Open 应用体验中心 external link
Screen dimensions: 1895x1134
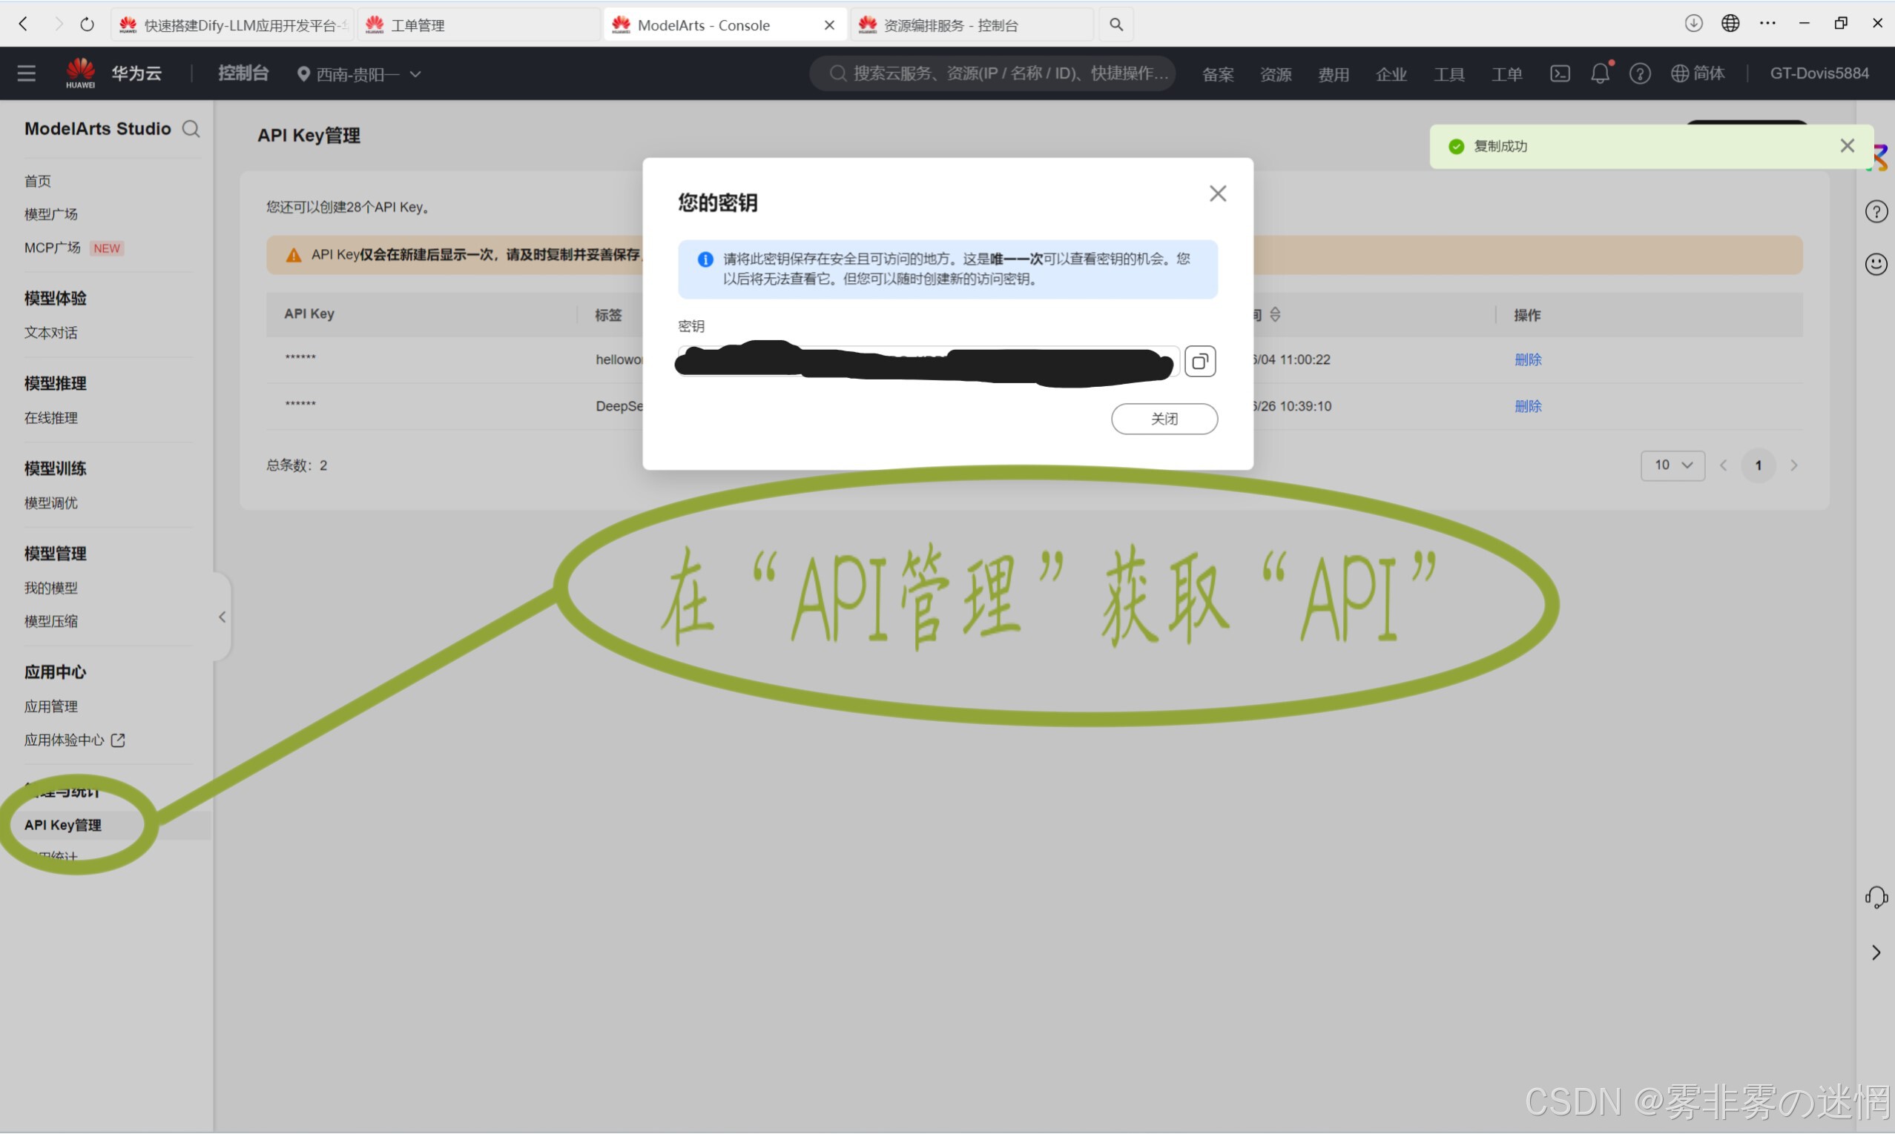(74, 740)
